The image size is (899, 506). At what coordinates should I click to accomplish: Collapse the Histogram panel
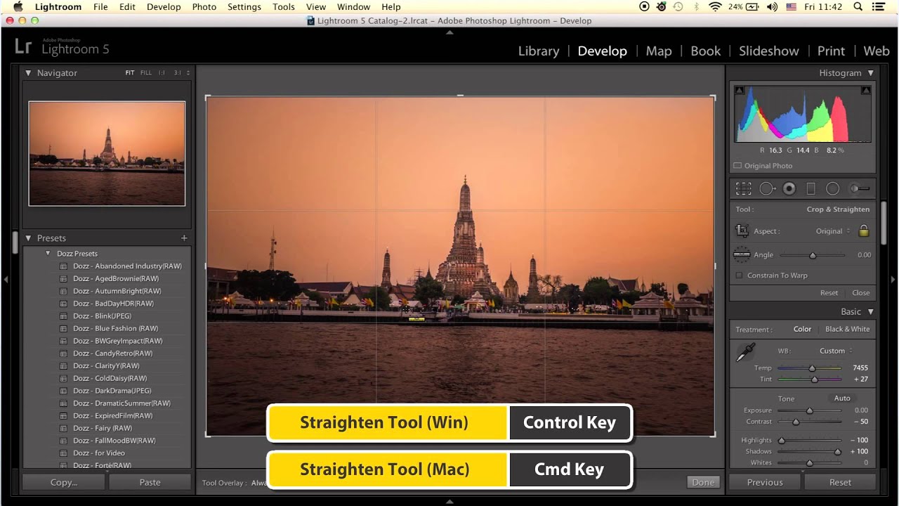point(871,73)
